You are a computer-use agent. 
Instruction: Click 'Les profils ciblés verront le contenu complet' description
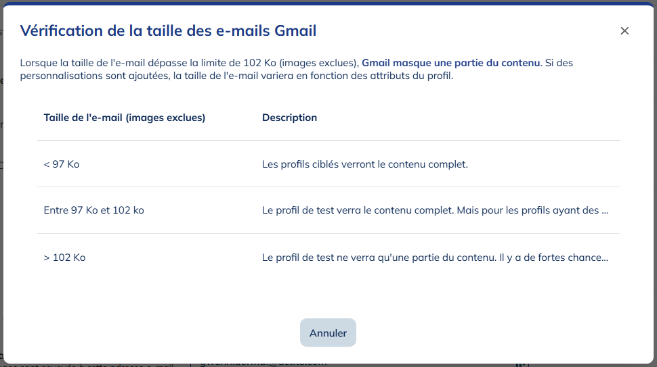point(365,164)
